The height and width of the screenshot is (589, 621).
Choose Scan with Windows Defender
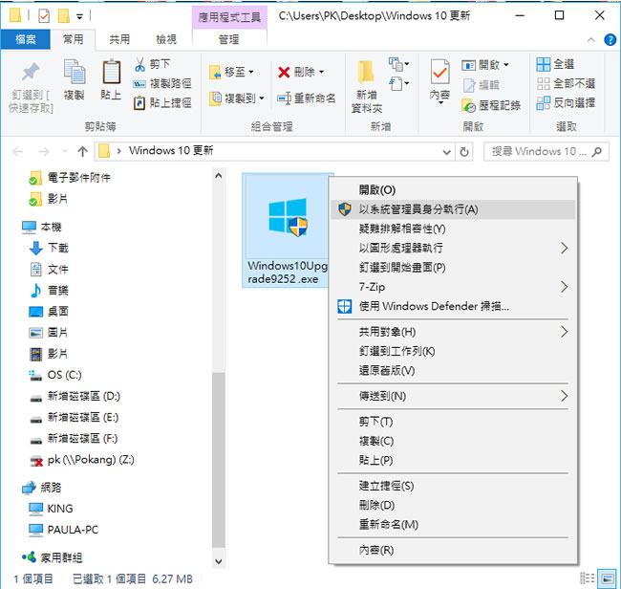pos(453,306)
